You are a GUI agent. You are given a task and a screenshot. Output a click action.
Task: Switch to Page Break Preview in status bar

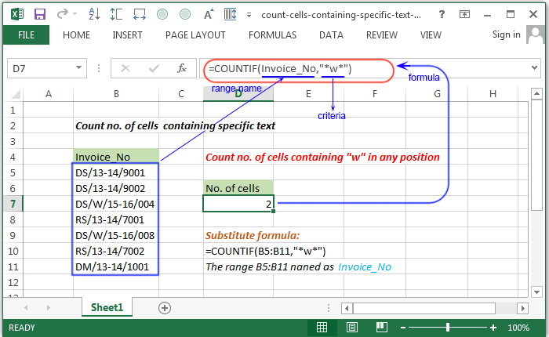382,327
